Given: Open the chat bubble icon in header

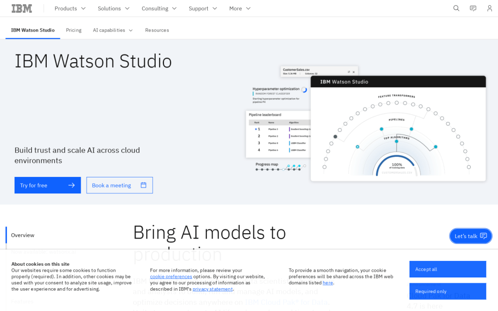Looking at the screenshot, I should point(473,8).
